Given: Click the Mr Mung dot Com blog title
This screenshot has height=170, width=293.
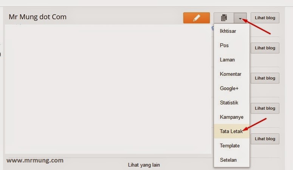Looking at the screenshot, I should 37,17.
